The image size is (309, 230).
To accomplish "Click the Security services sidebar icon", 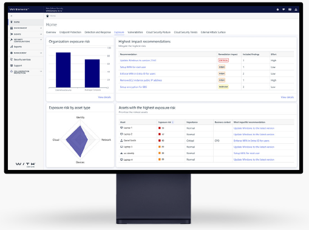I will tap(12, 59).
